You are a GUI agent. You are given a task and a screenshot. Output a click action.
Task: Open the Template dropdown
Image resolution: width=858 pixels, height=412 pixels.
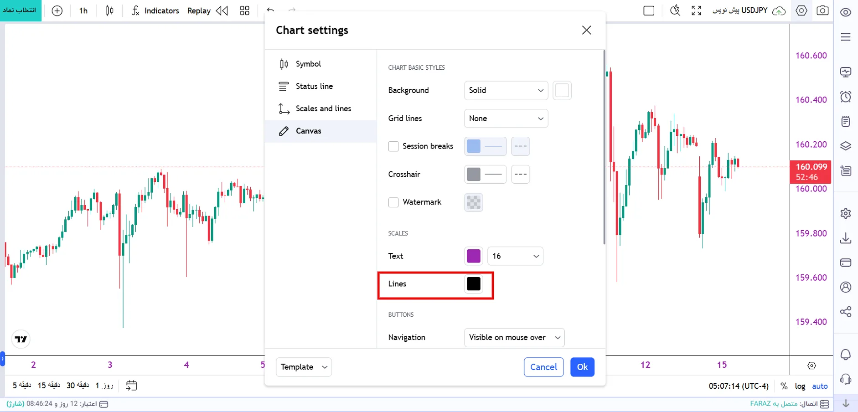tap(304, 367)
